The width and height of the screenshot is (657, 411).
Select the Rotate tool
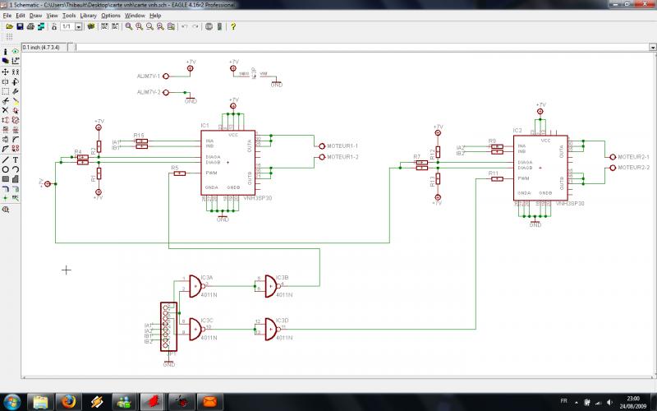16,81
